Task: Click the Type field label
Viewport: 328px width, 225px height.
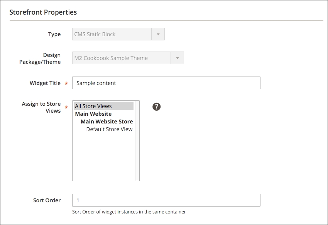Action: (54, 34)
